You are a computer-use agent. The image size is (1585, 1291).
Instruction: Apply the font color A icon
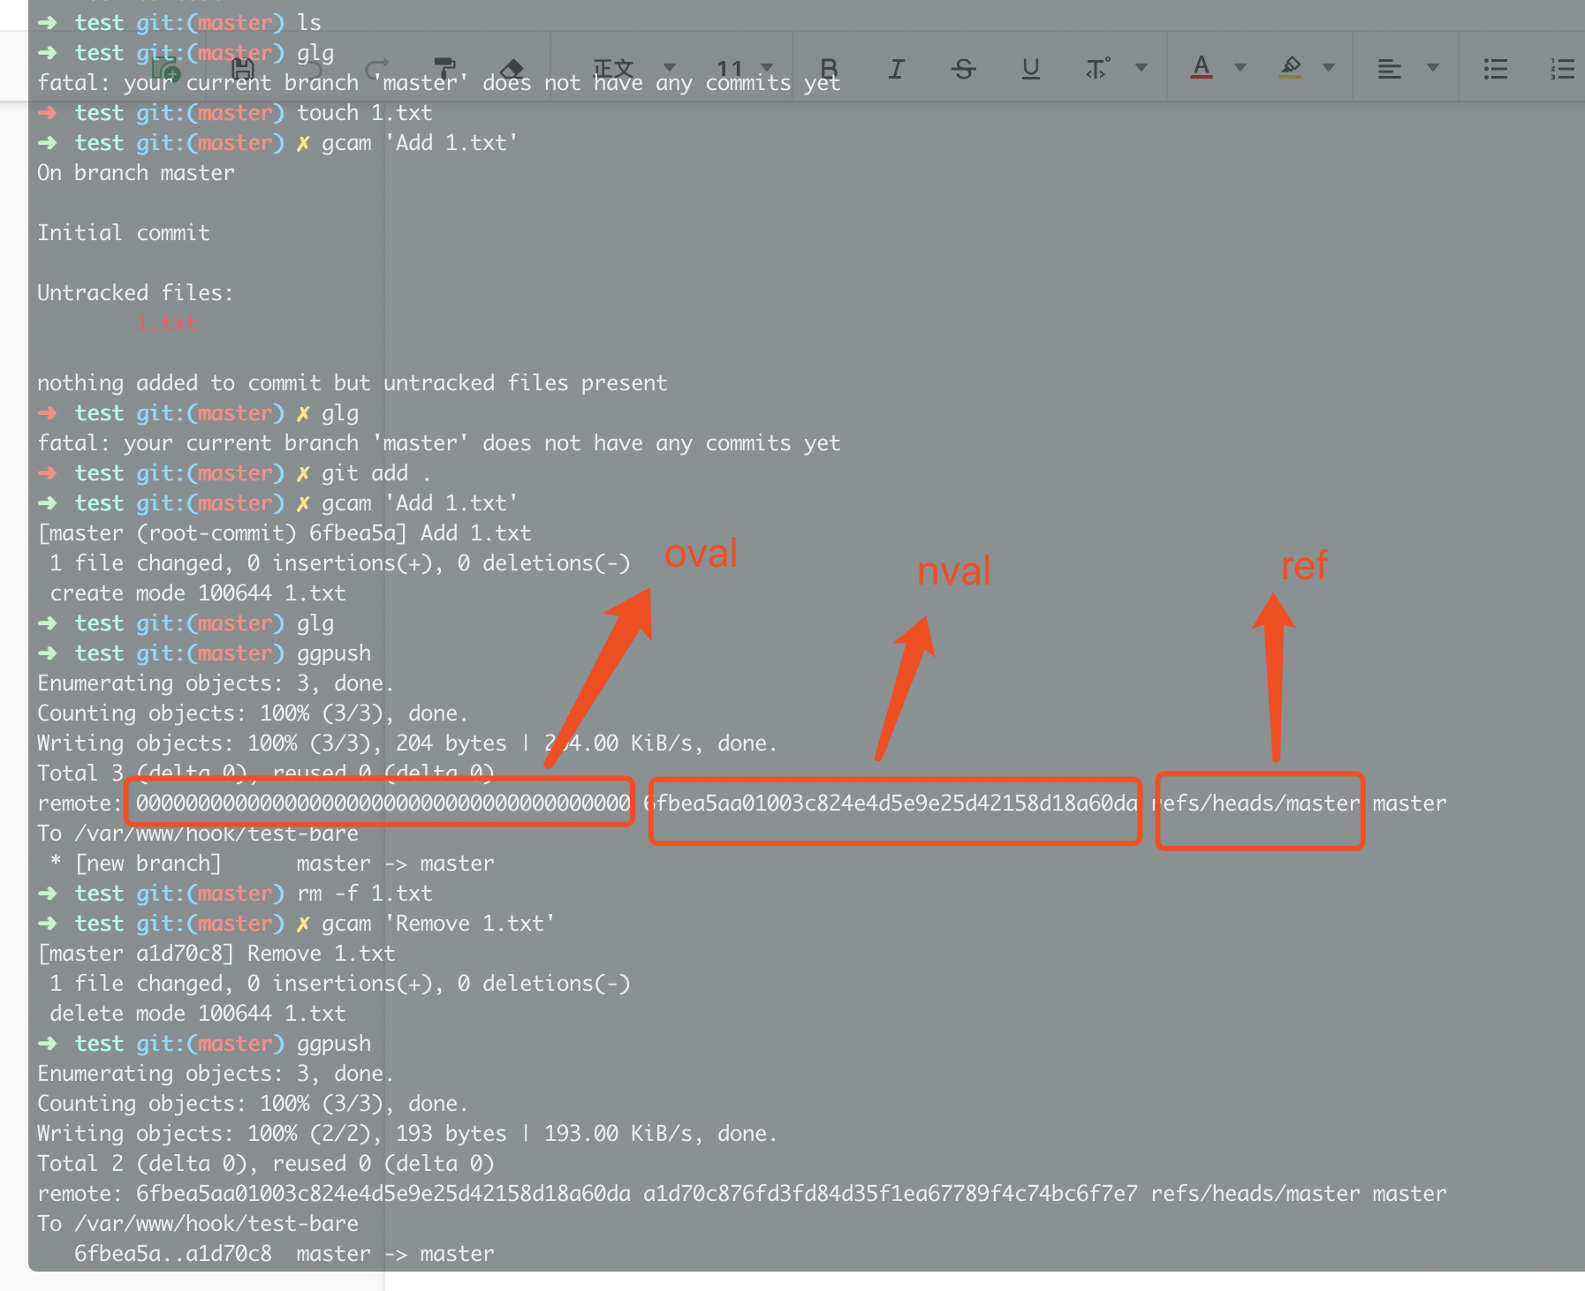pyautogui.click(x=1201, y=67)
